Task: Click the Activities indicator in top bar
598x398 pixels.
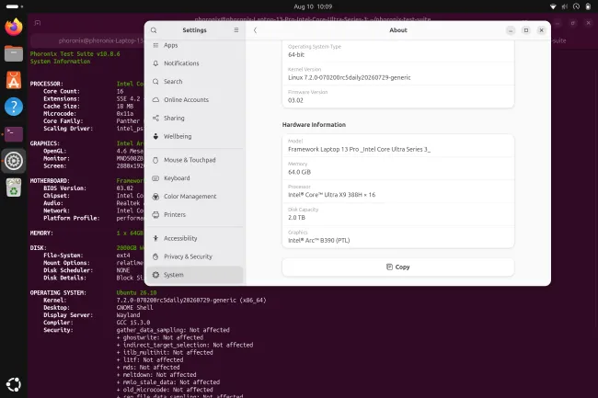Action: pyautogui.click(x=15, y=6)
